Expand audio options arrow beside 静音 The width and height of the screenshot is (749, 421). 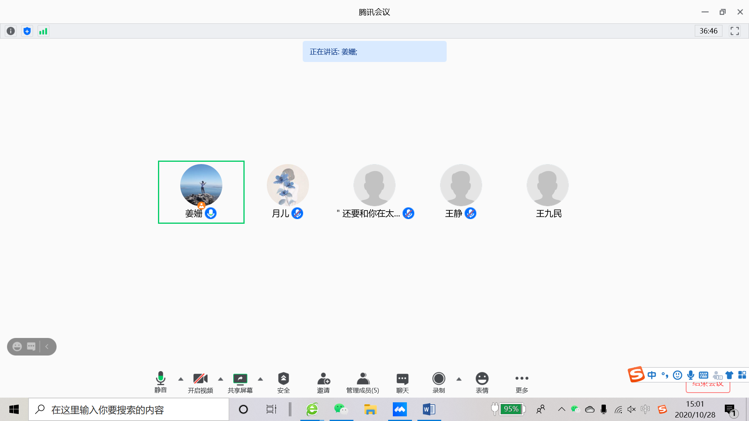coord(181,379)
